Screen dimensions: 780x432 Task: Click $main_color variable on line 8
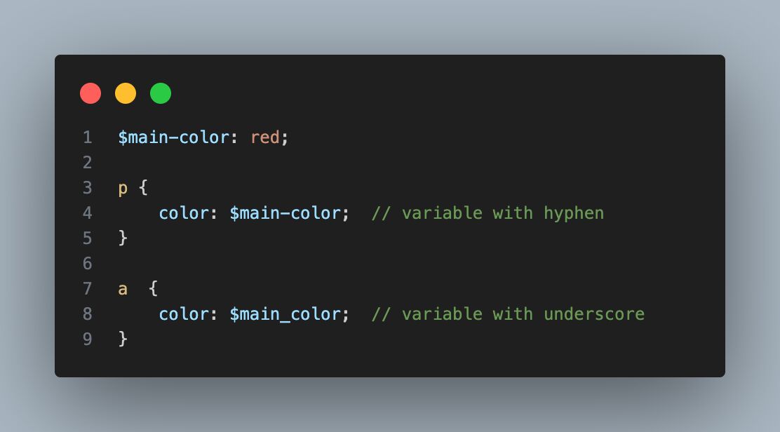285,314
